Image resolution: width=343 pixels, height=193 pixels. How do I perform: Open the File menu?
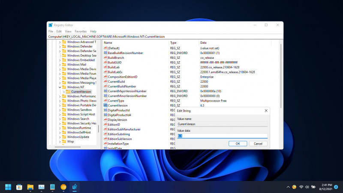click(x=51, y=31)
